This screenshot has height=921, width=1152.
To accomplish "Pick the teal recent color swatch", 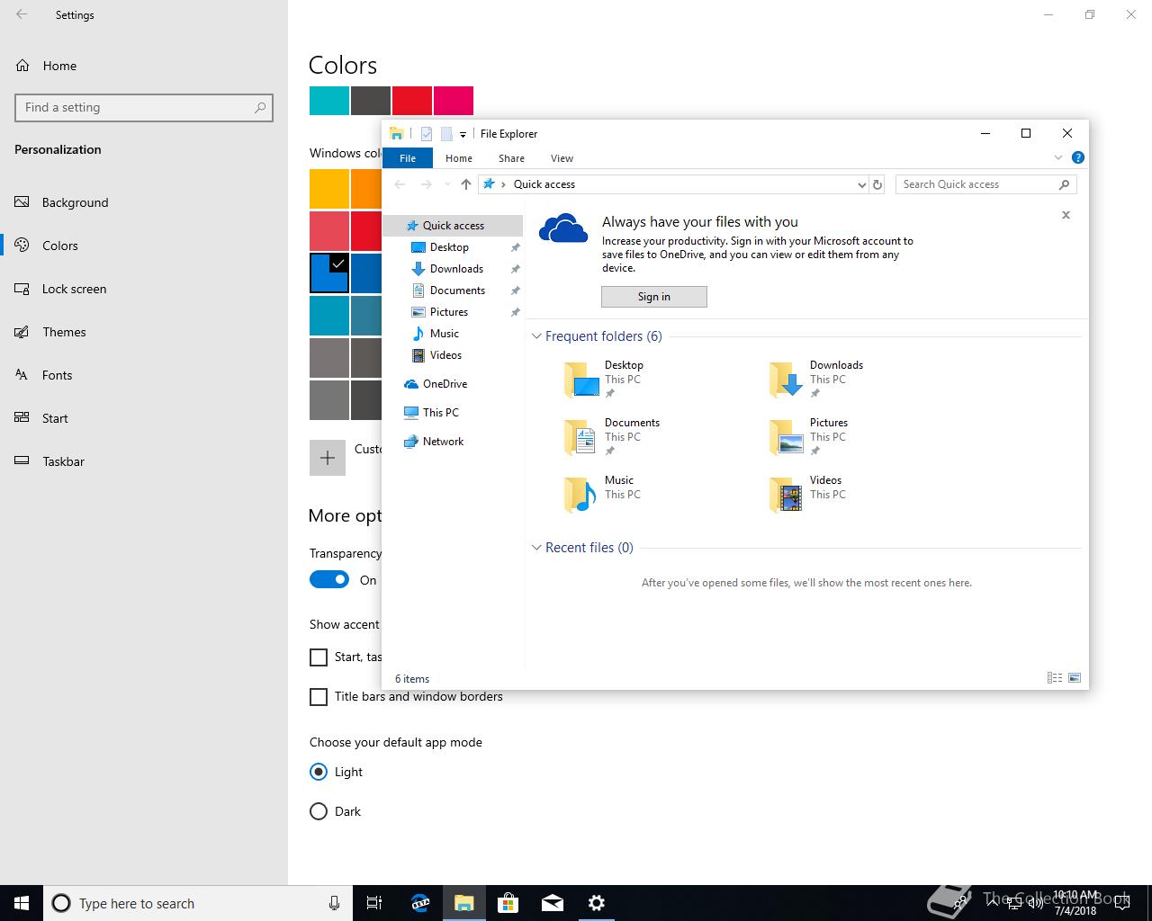I will pos(329,101).
